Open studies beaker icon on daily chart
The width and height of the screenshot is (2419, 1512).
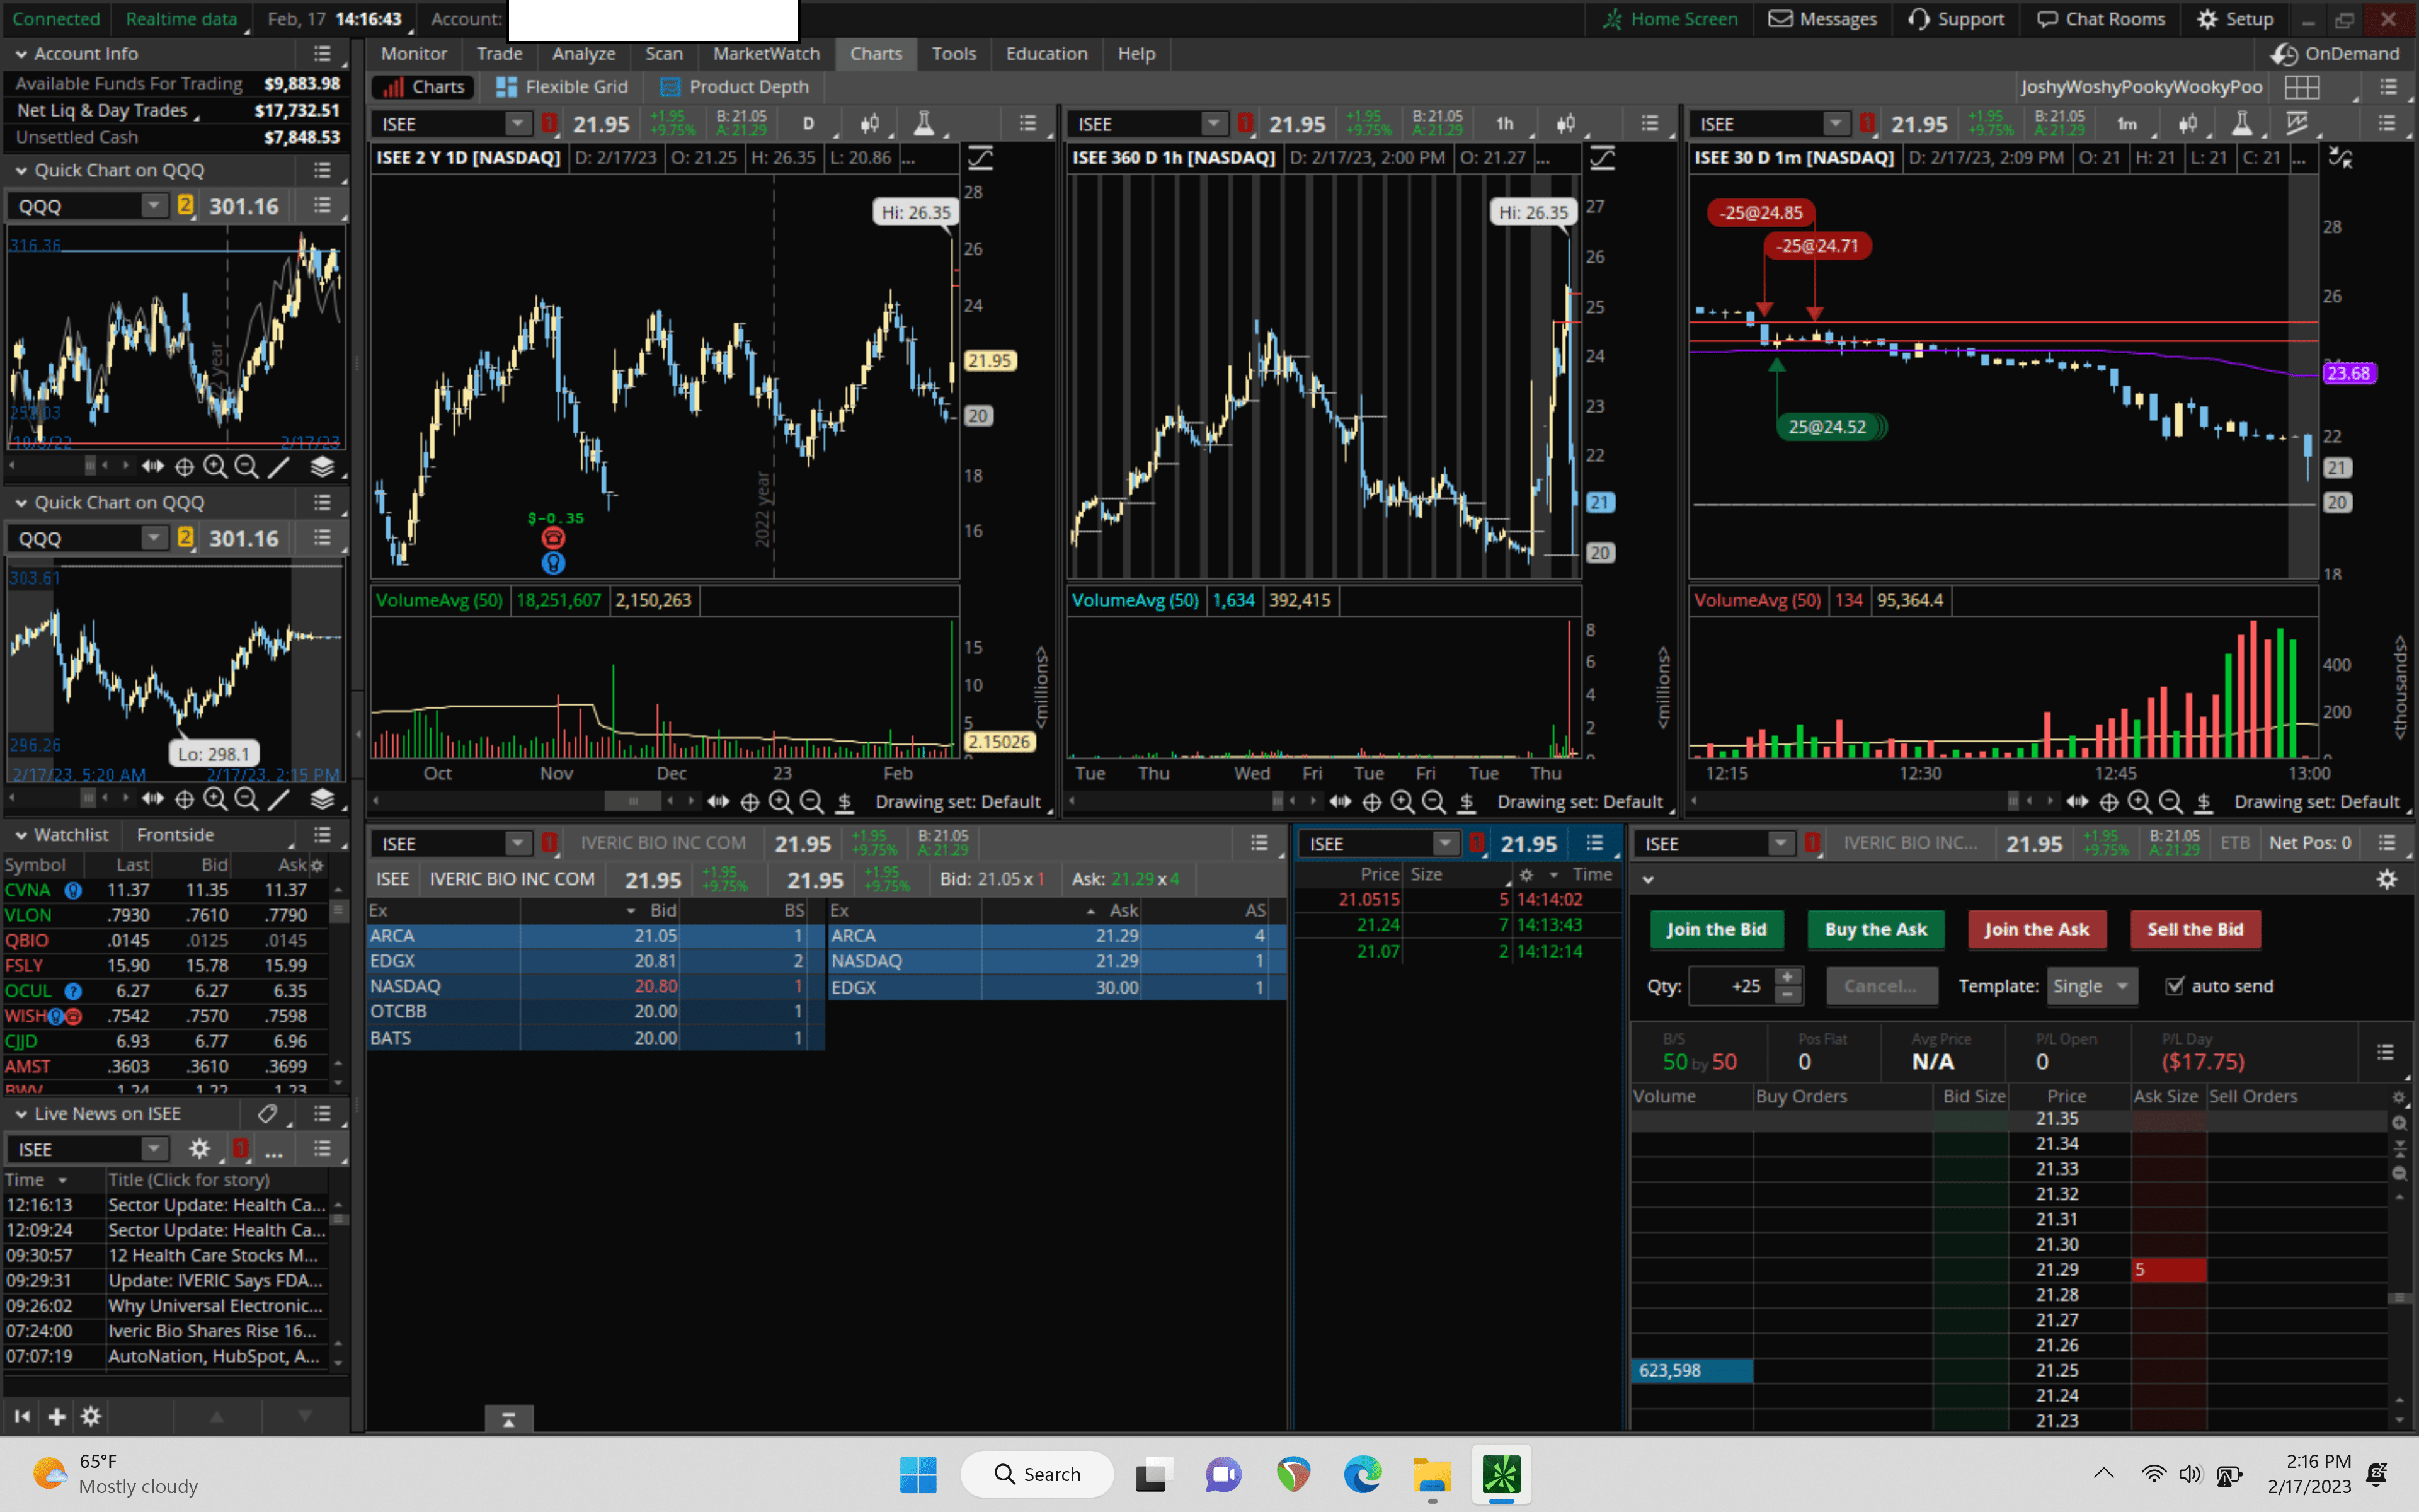pos(924,124)
